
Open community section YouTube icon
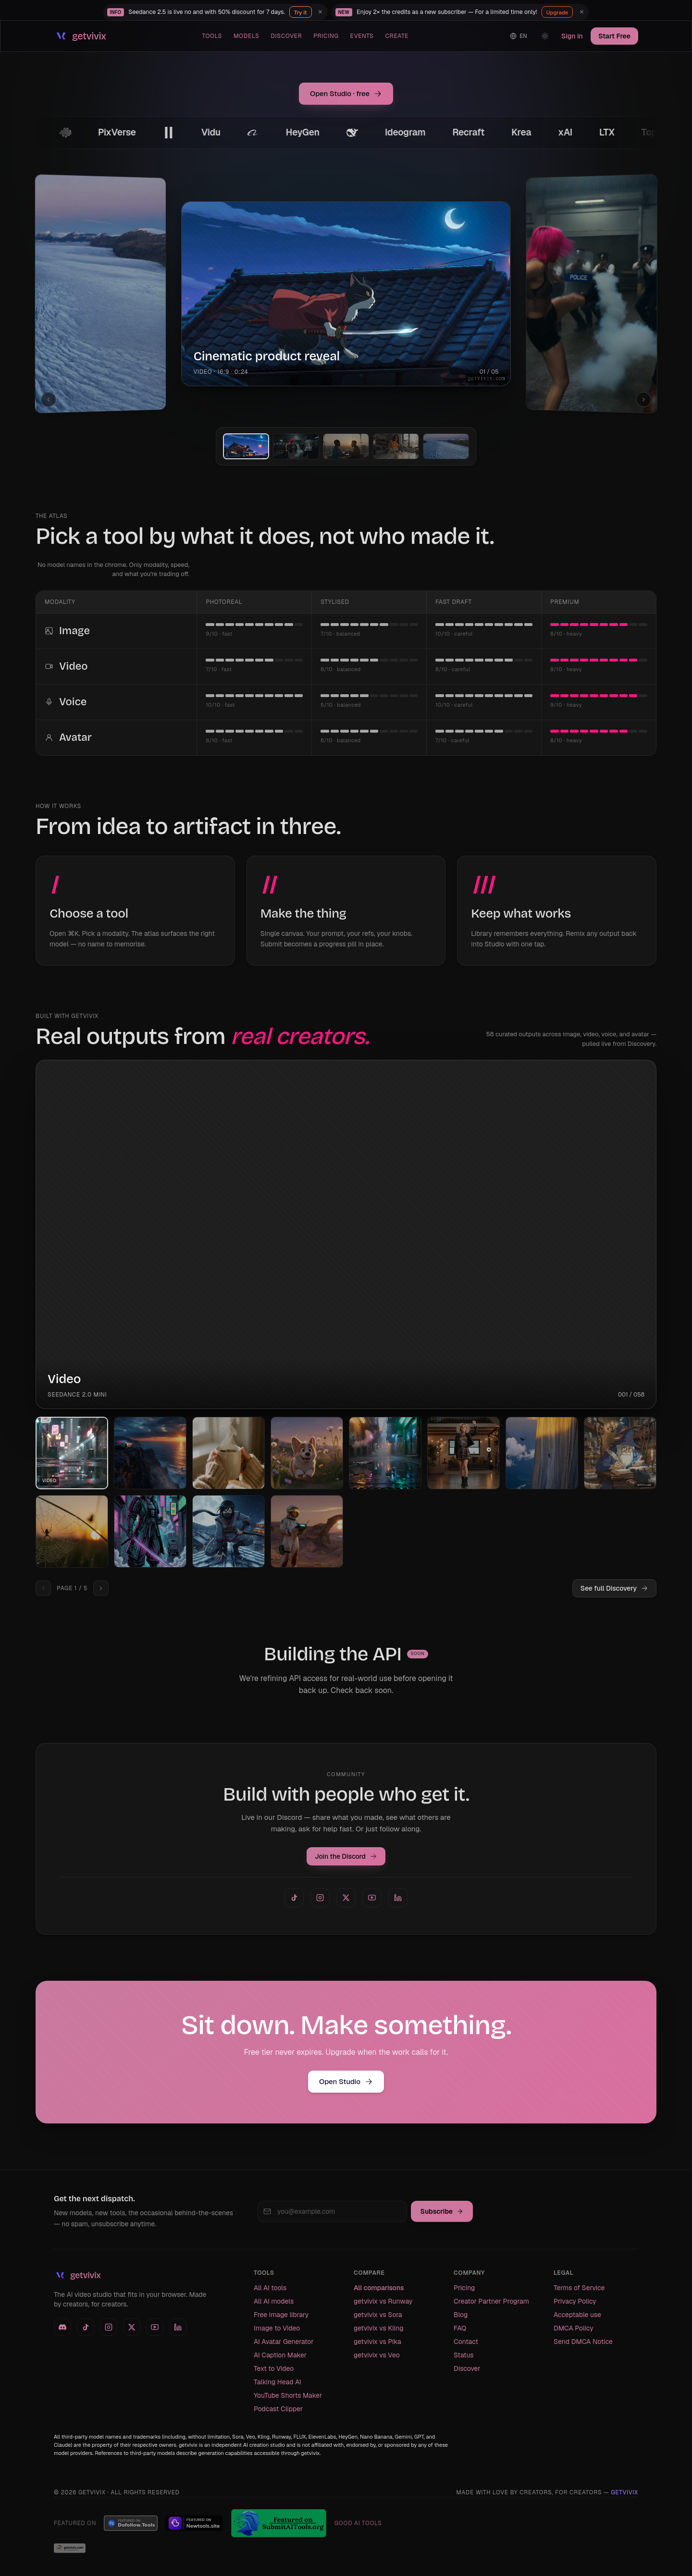[x=372, y=1897]
